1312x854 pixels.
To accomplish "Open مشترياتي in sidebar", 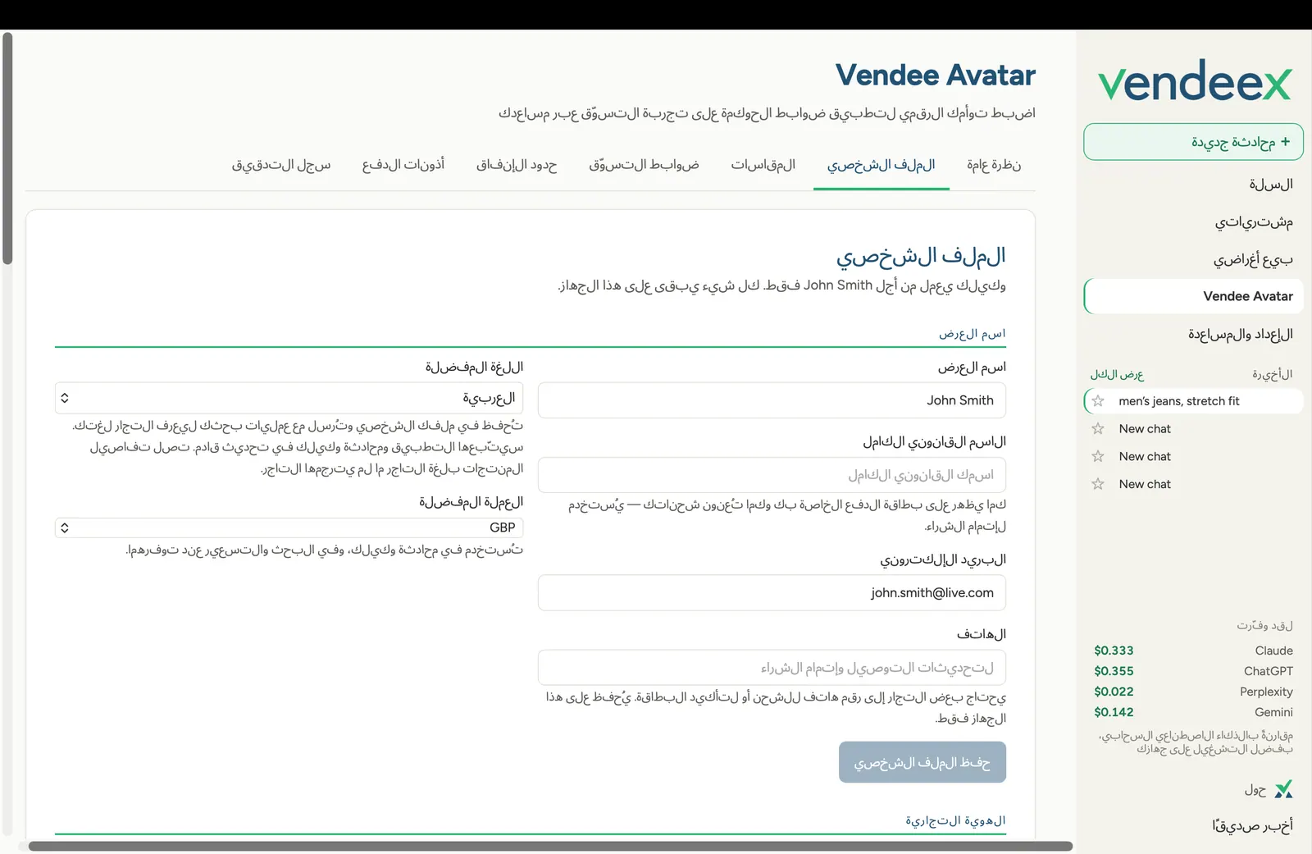I will click(x=1254, y=221).
